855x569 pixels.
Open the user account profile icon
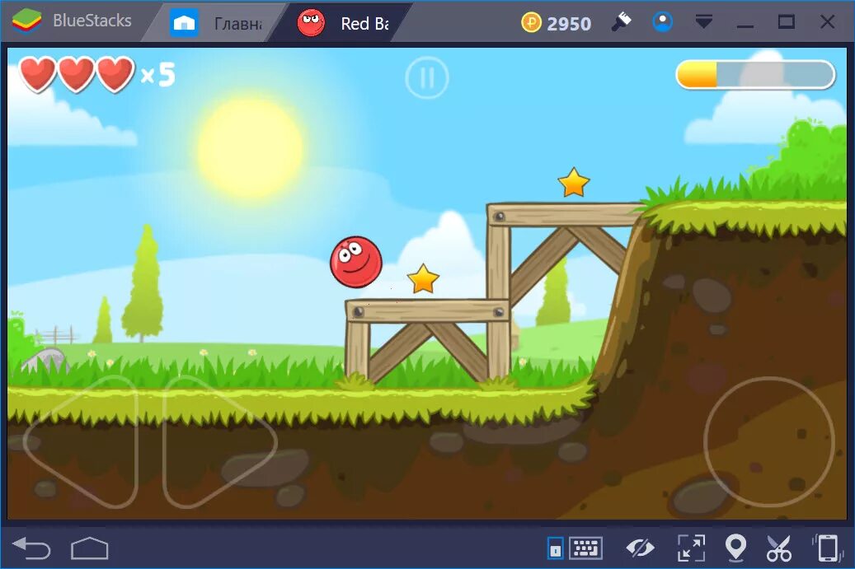663,21
